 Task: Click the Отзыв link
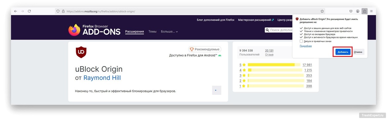click(x=269, y=54)
